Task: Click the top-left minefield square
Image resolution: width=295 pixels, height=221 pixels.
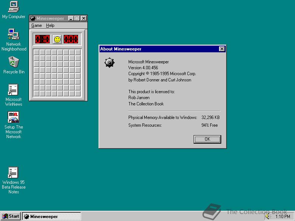Action: click(x=37, y=52)
